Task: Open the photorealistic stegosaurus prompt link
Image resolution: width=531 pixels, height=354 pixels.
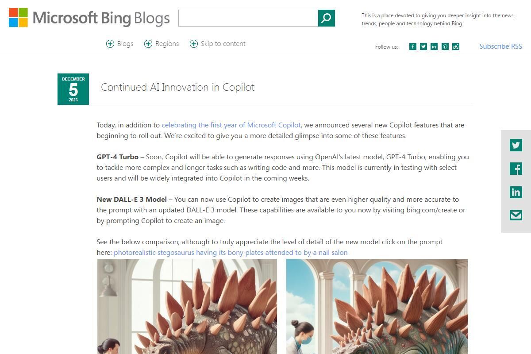Action: [231, 253]
